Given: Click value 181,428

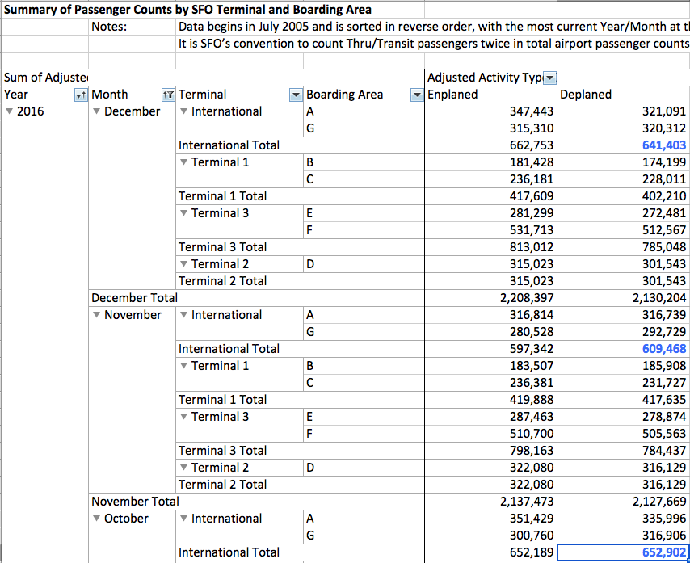Looking at the screenshot, I should click(x=531, y=162).
